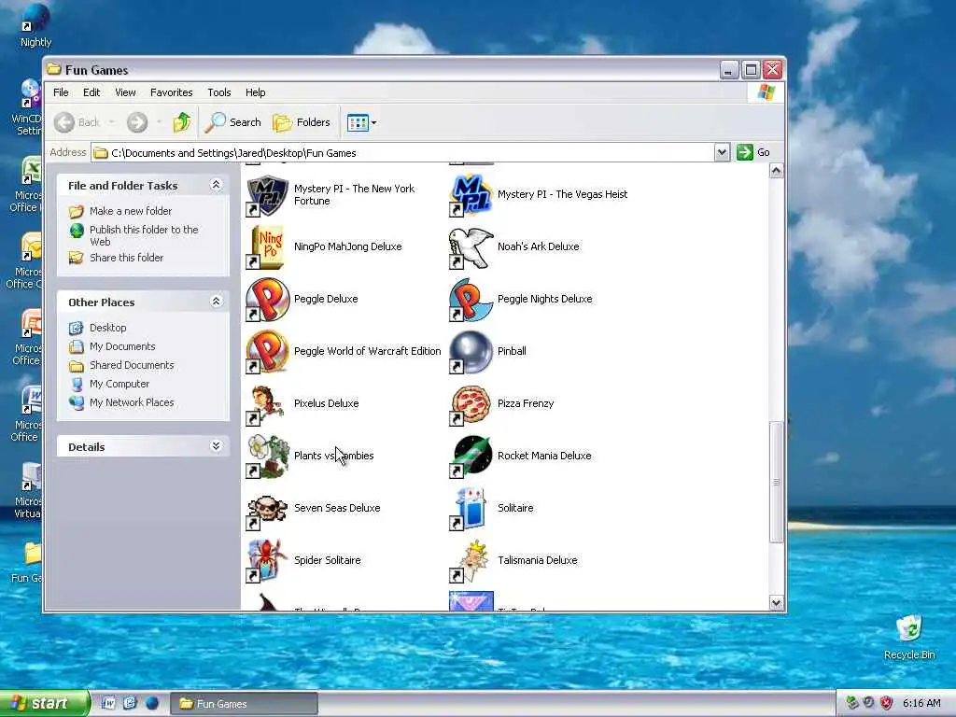The image size is (956, 717).
Task: Open Shared Documents link
Action: click(x=132, y=365)
